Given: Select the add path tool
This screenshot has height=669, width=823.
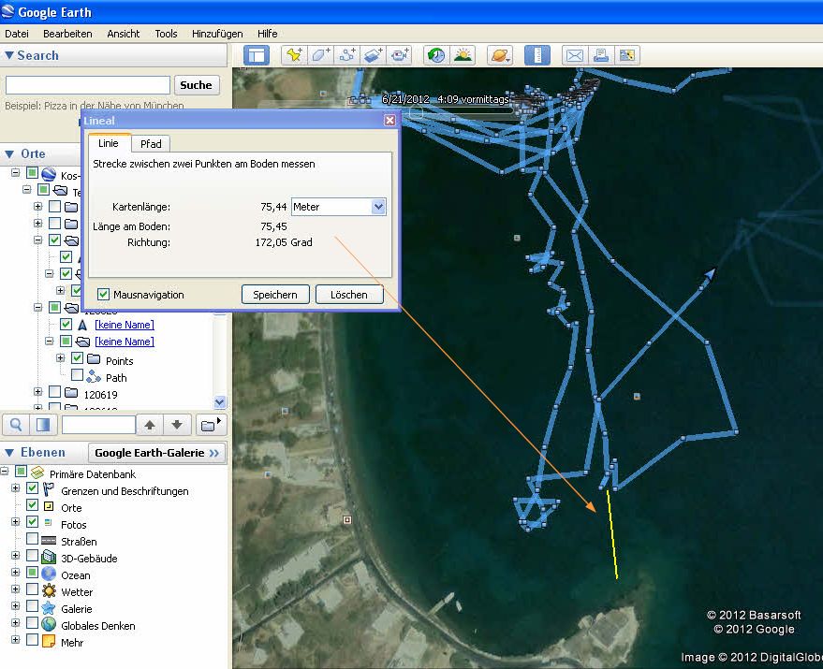Looking at the screenshot, I should (x=347, y=55).
